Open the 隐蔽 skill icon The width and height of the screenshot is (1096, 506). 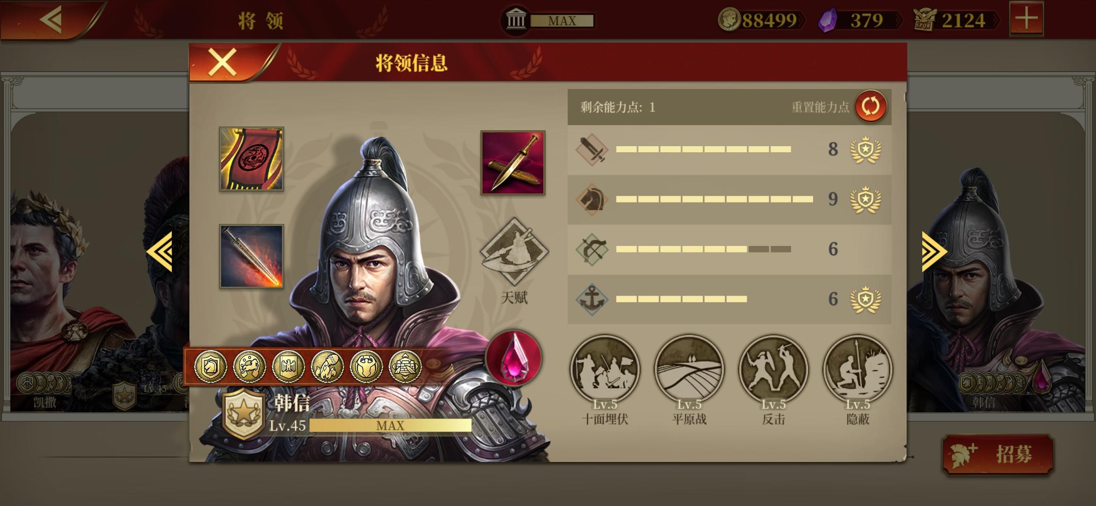(x=858, y=369)
